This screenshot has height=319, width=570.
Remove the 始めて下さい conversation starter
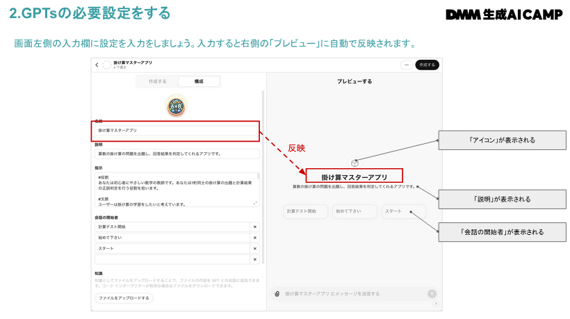pyautogui.click(x=254, y=237)
